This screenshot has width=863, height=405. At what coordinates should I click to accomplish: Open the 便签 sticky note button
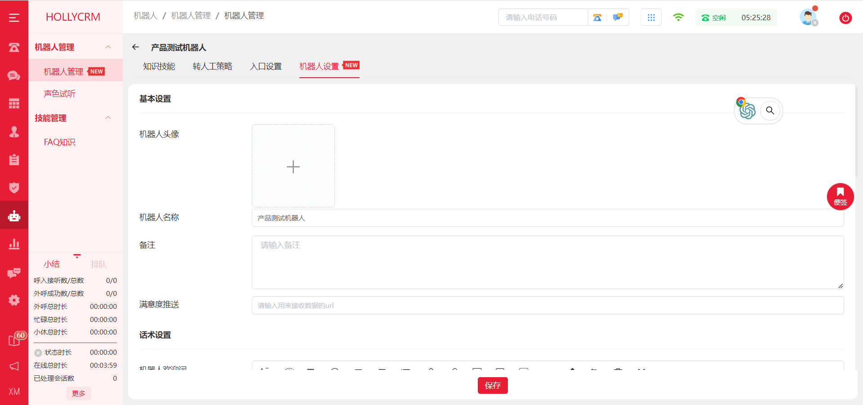coord(840,197)
